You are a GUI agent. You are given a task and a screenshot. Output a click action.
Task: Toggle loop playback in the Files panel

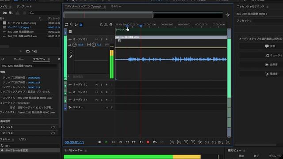pos(28,51)
